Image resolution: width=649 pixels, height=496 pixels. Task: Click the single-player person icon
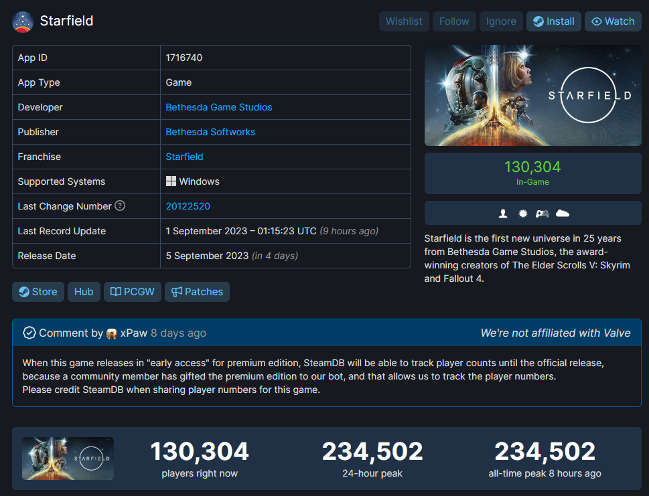point(503,214)
